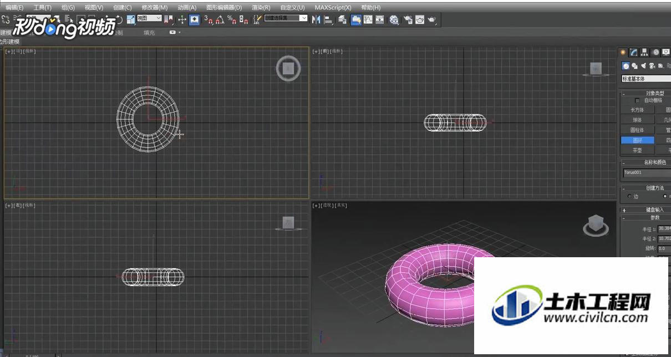Open the Create panel tab icon
The image size is (671, 357).
623,52
